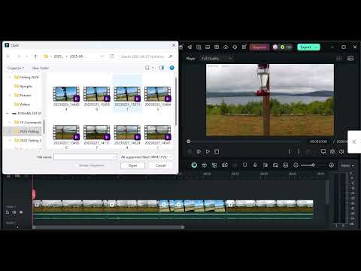The image size is (361, 271).
Task: Click the refresh icon next to the address bar
Action: 112,56
